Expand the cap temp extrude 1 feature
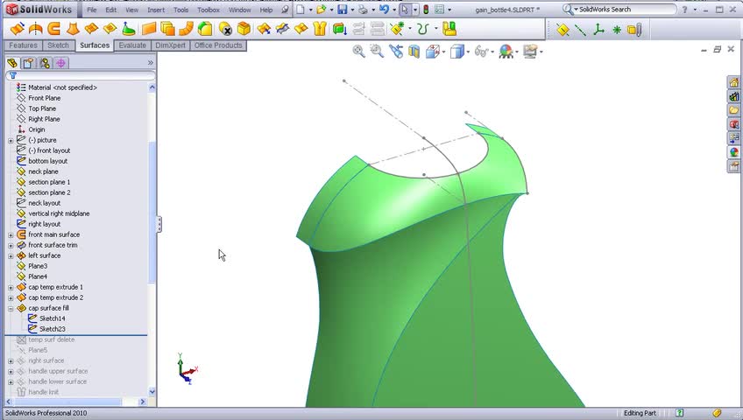Screen dimensions: 743x420 point(11,287)
